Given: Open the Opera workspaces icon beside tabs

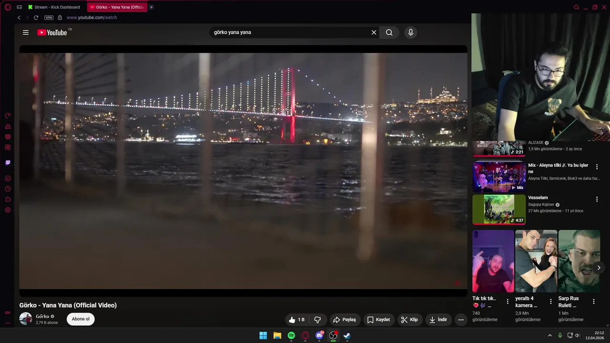Looking at the screenshot, I should 20,7.
